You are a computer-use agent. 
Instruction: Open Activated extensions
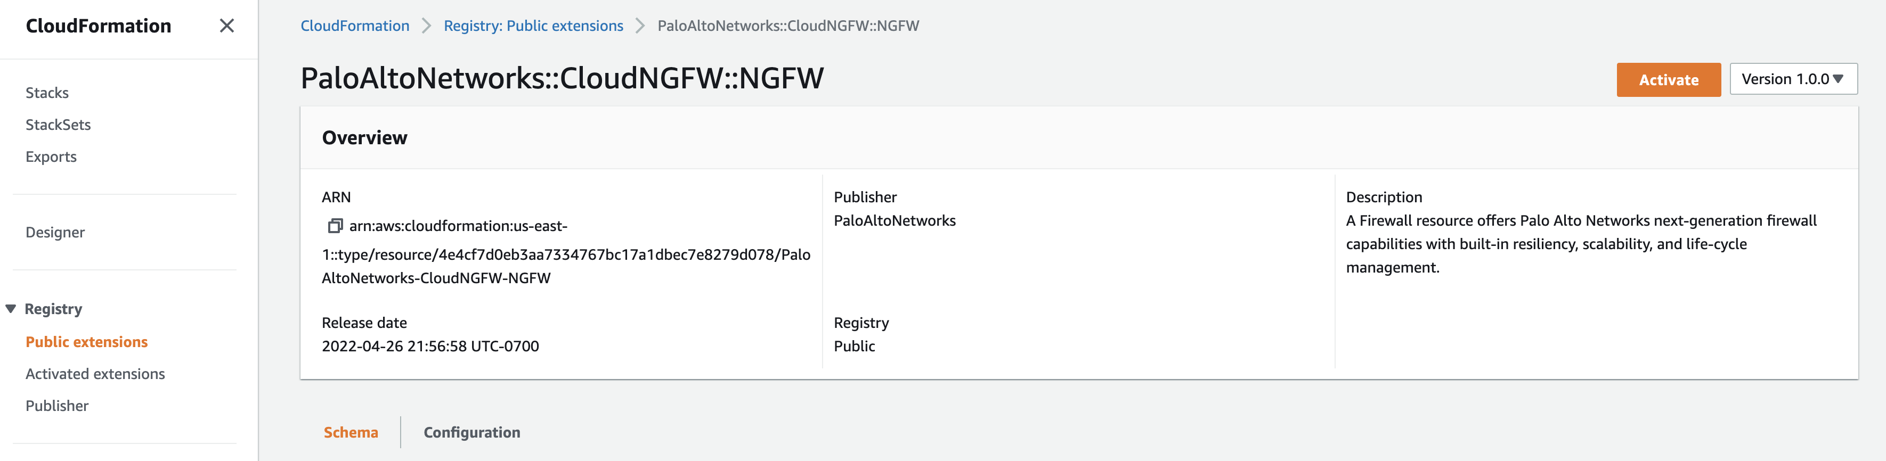click(x=95, y=373)
